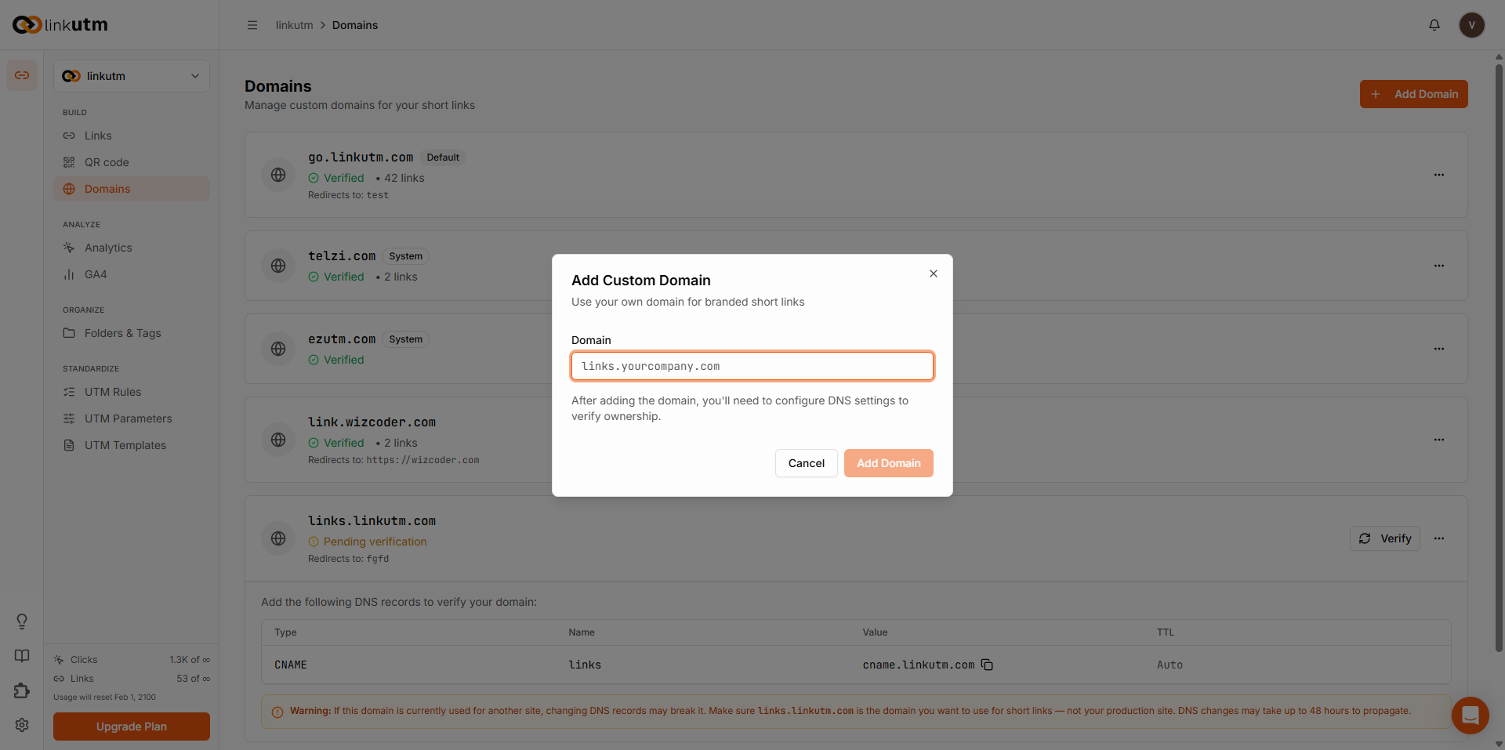The image size is (1505, 750).
Task: Click the Domain input field
Action: tap(752, 366)
